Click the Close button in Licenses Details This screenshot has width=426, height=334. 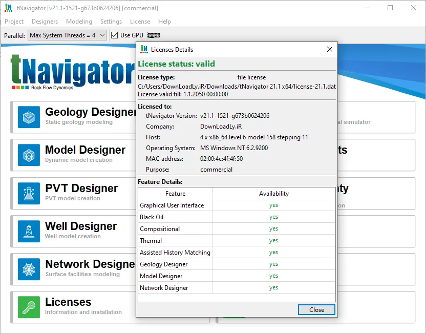click(x=316, y=310)
